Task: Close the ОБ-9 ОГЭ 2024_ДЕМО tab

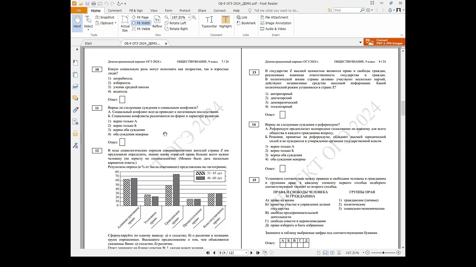Action: (166, 43)
